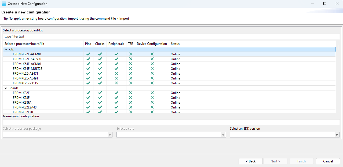Viewport: 343px width, 167px height.
Task: Click the Peripherals checkmark for FRDM-K28FA
Action: pos(116,102)
